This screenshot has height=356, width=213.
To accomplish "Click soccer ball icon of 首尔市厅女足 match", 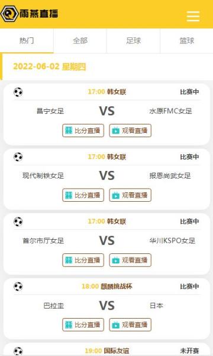I will click(18, 221).
